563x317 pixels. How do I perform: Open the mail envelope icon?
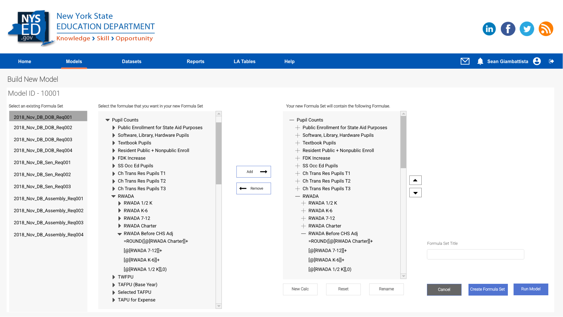coord(465,61)
